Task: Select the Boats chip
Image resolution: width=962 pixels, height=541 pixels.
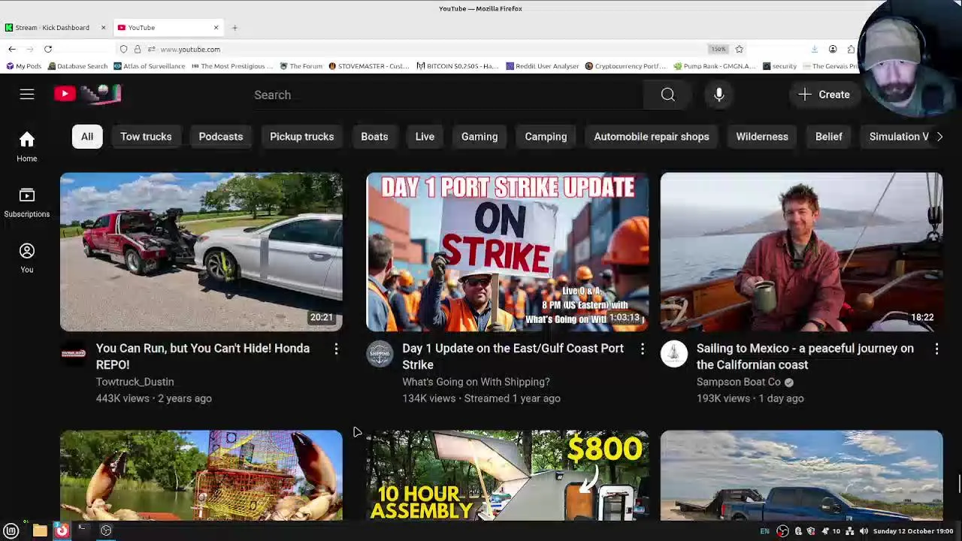Action: [x=374, y=137]
